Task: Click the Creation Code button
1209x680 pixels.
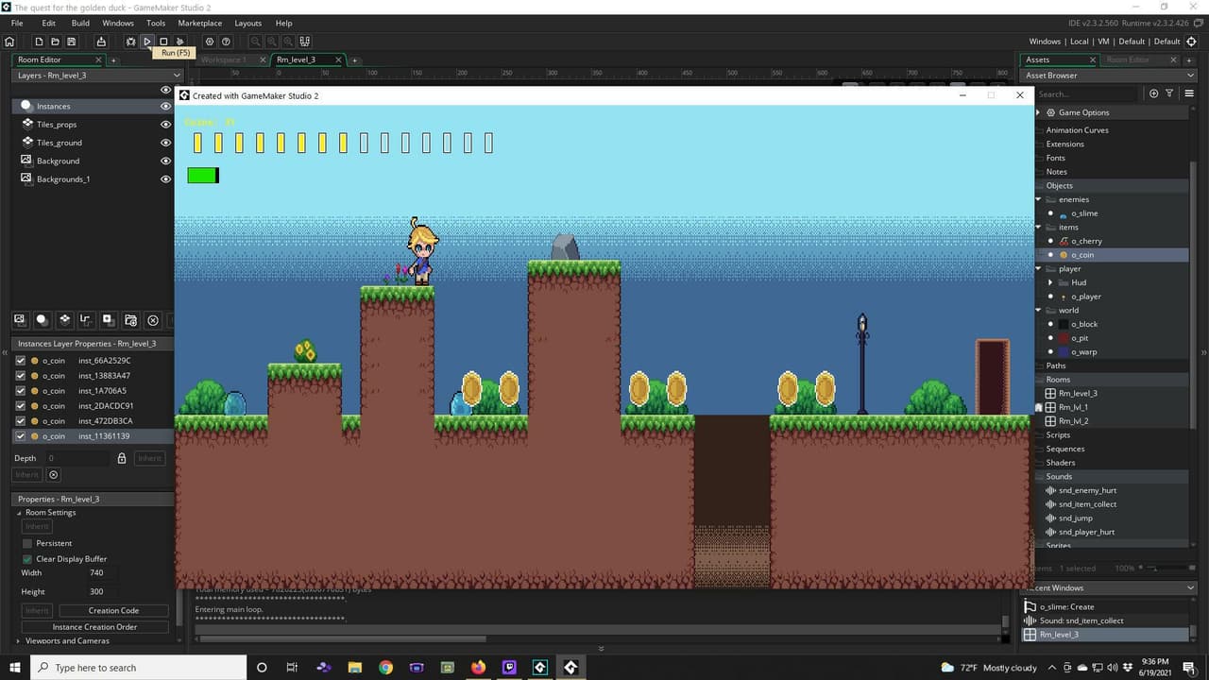Action: [114, 610]
